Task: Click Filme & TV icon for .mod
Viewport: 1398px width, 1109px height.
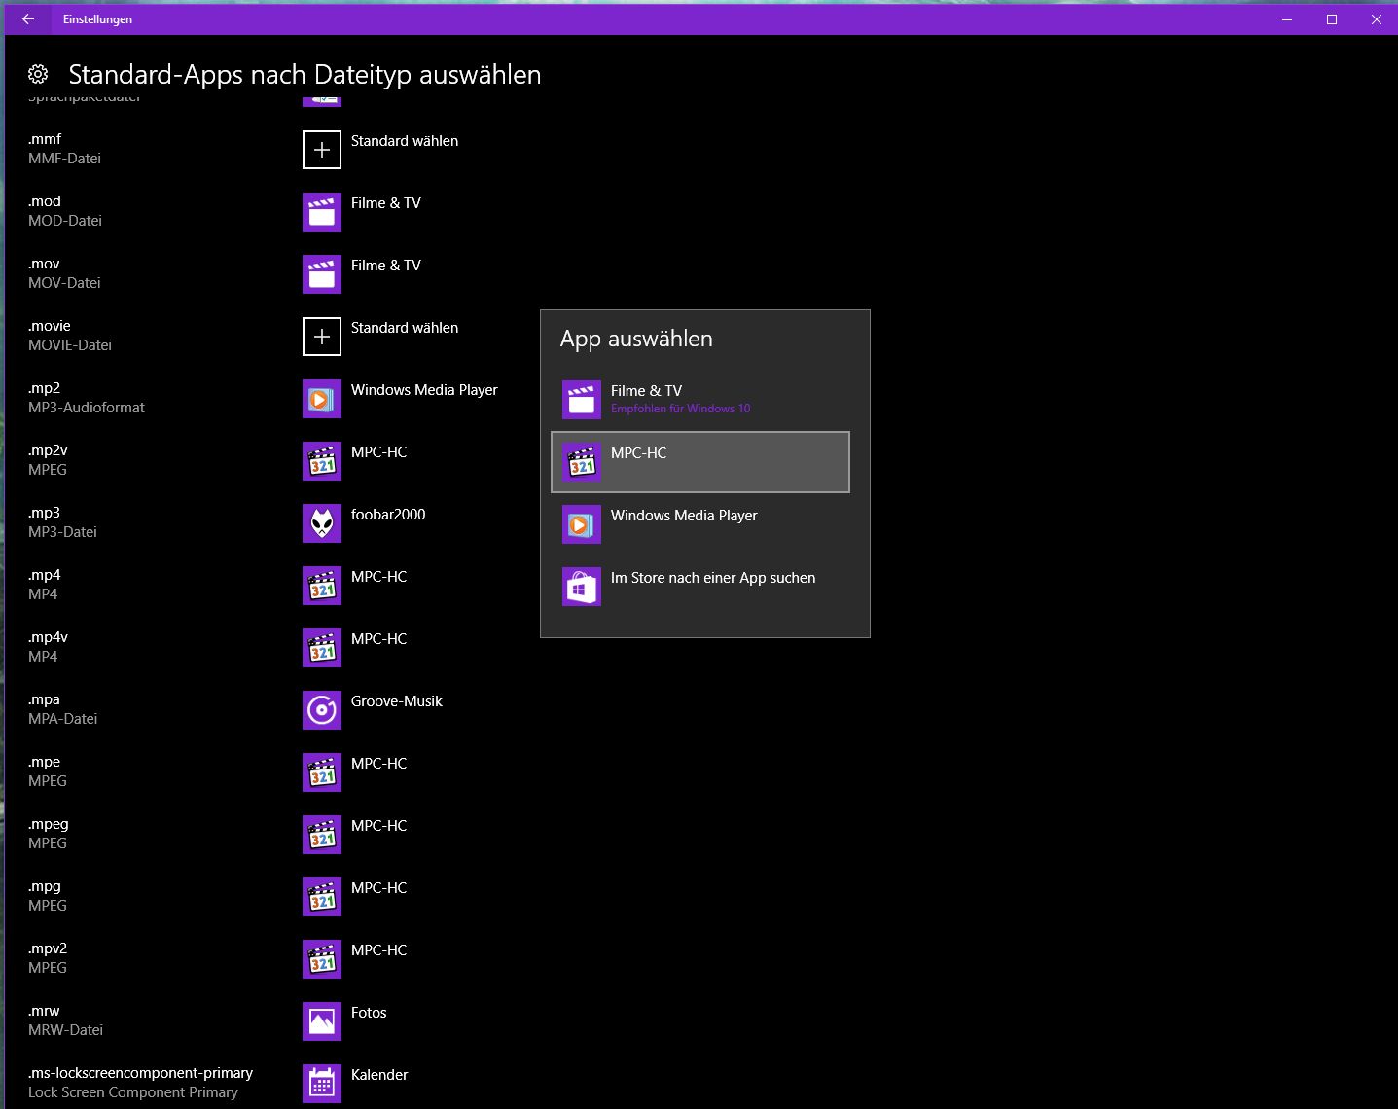Action: point(322,212)
